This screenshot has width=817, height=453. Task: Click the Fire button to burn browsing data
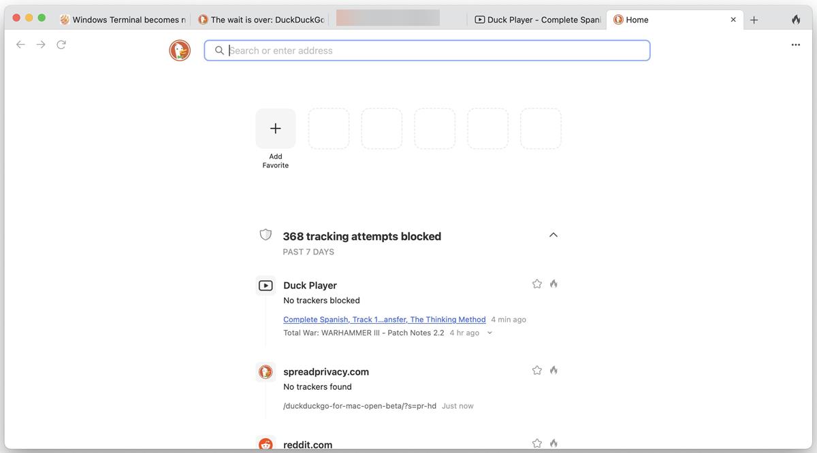click(x=795, y=19)
